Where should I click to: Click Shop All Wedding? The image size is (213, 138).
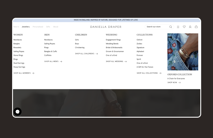click(116, 61)
